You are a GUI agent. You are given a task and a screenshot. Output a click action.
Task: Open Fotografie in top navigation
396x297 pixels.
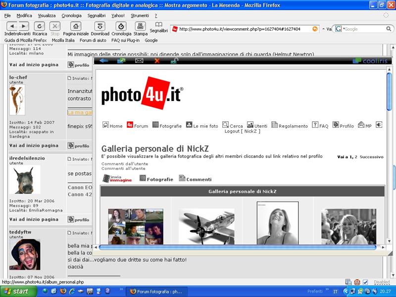(x=167, y=125)
